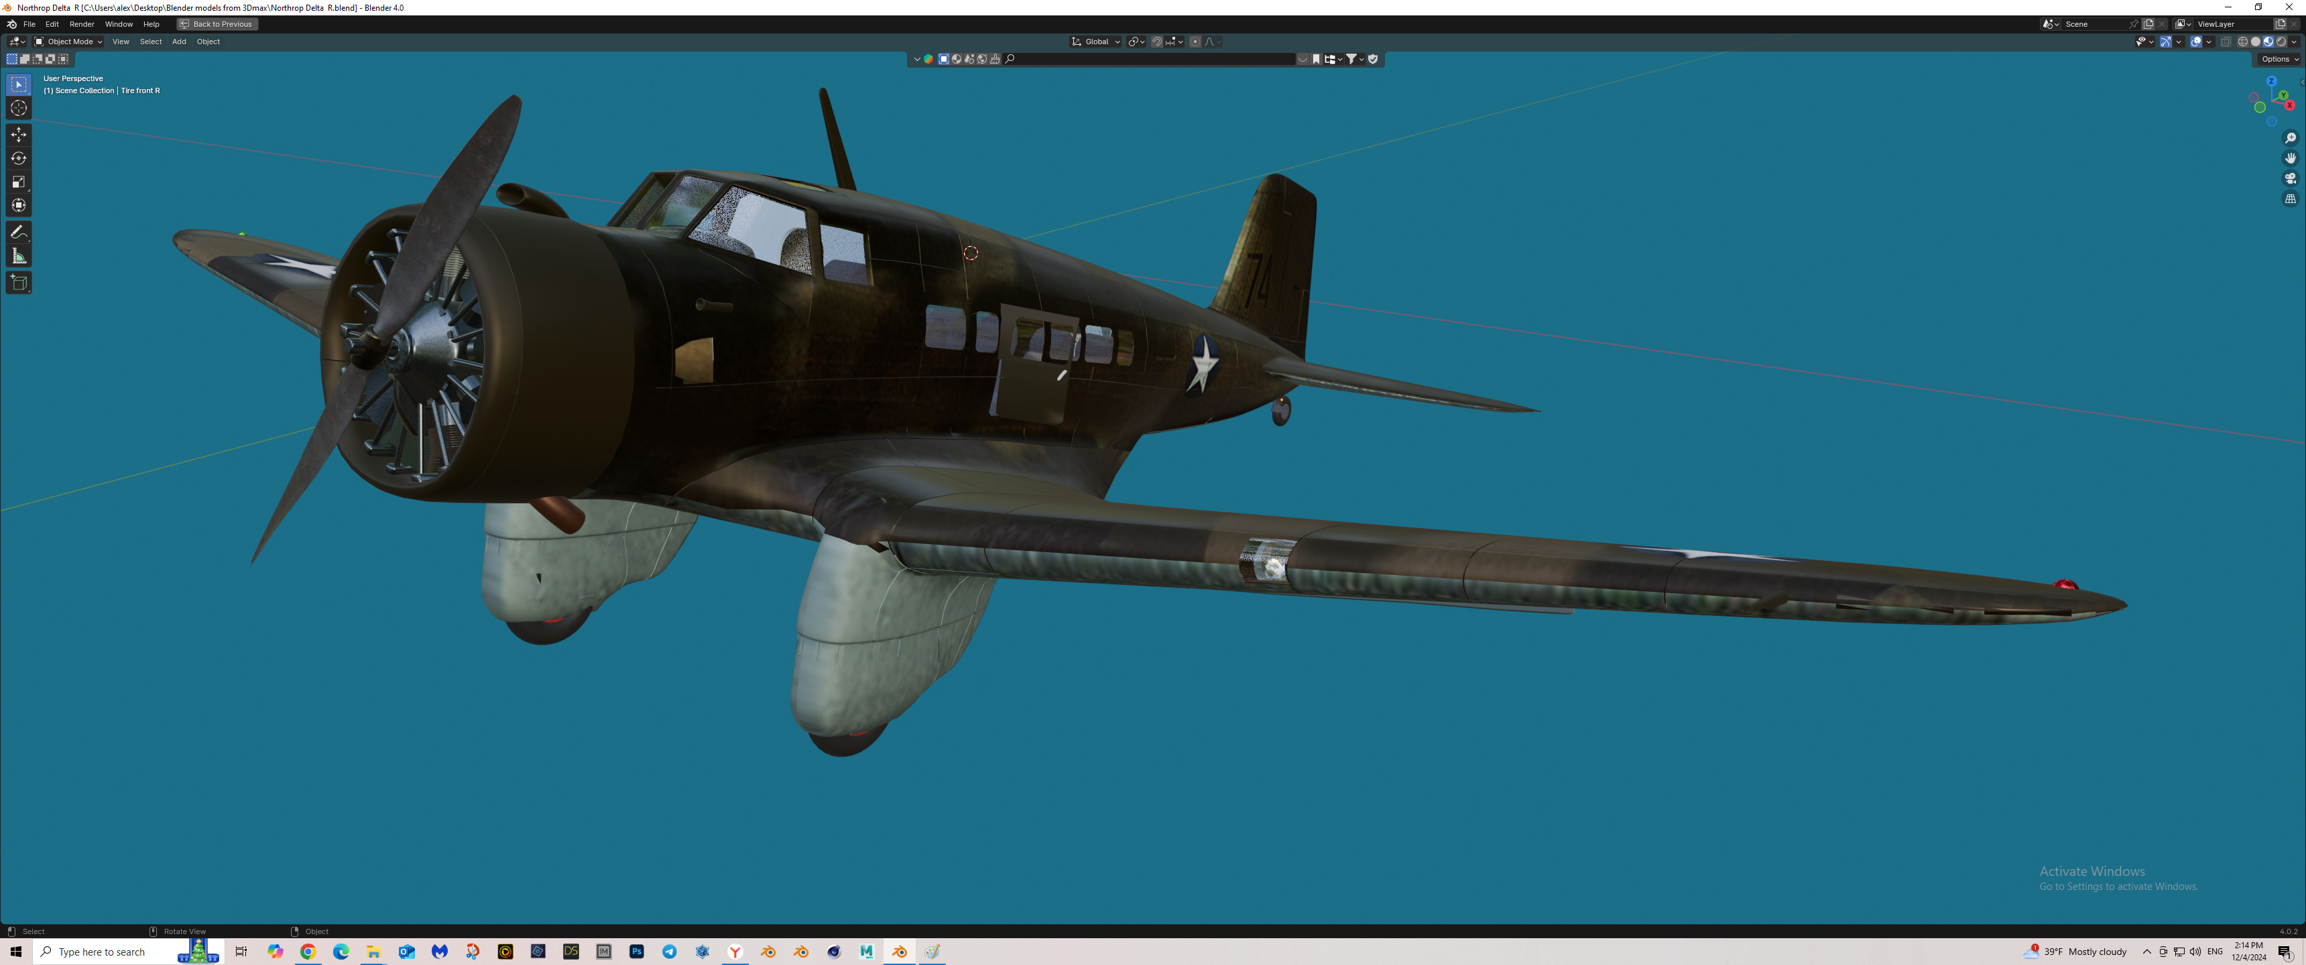Select the Transform tool
The width and height of the screenshot is (2306, 965).
[19, 205]
